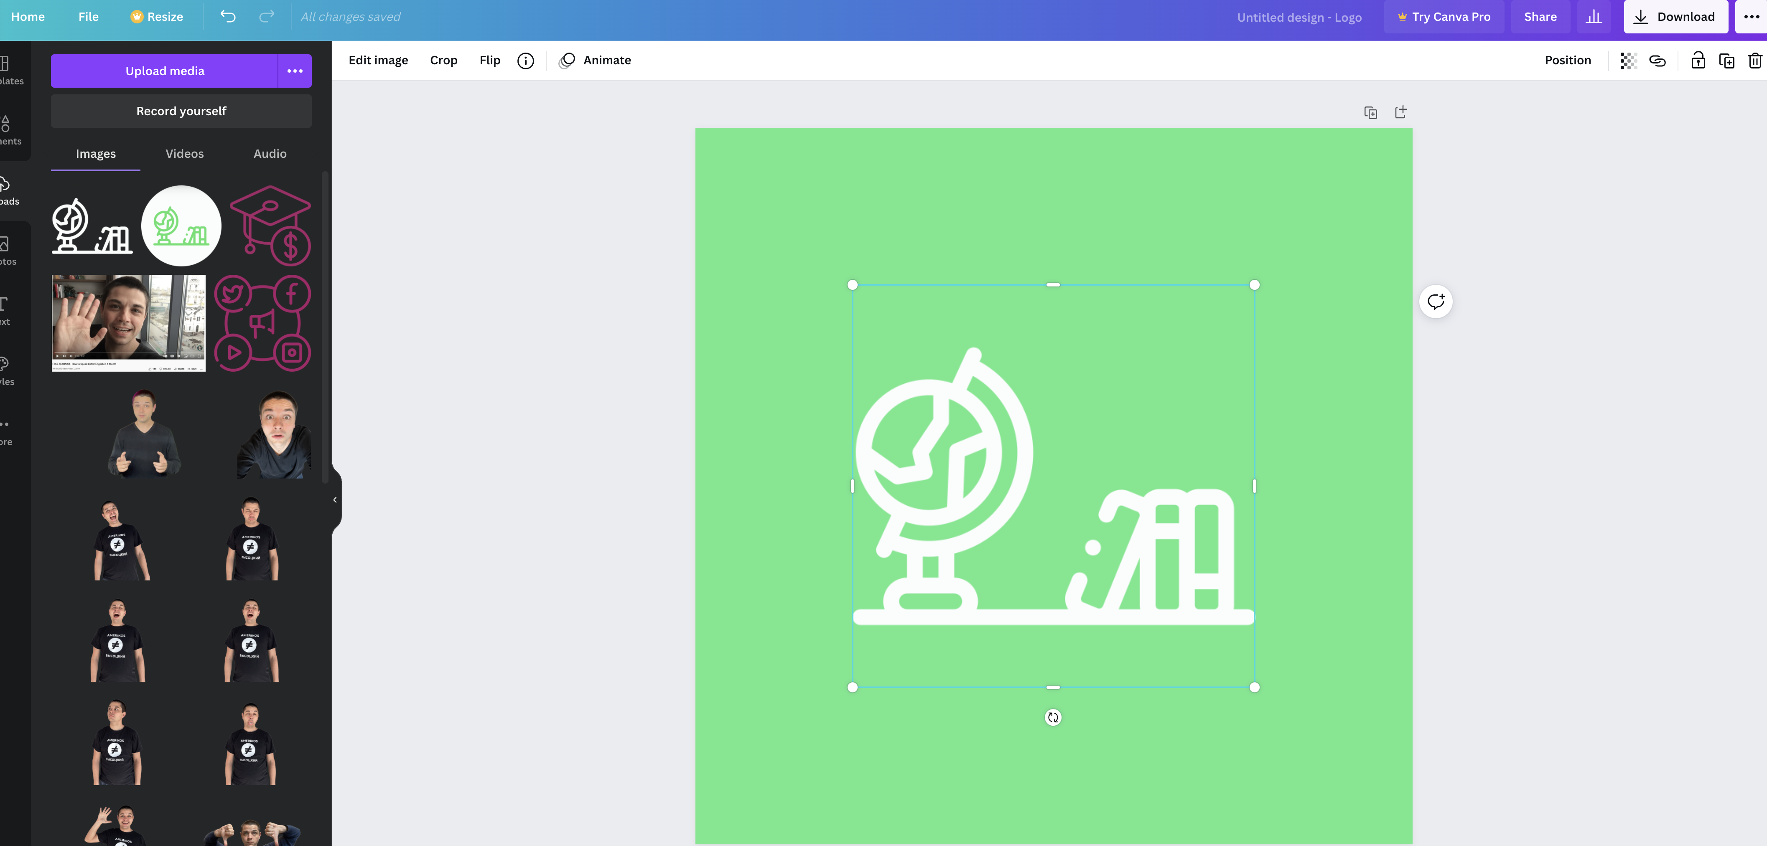Open the transparency checkerboard icon
Image resolution: width=1767 pixels, height=846 pixels.
click(1628, 60)
